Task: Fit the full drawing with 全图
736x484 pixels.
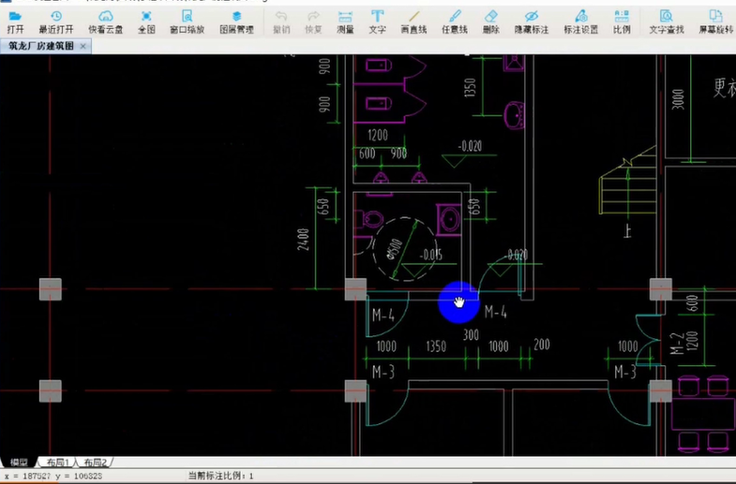Action: (x=146, y=22)
